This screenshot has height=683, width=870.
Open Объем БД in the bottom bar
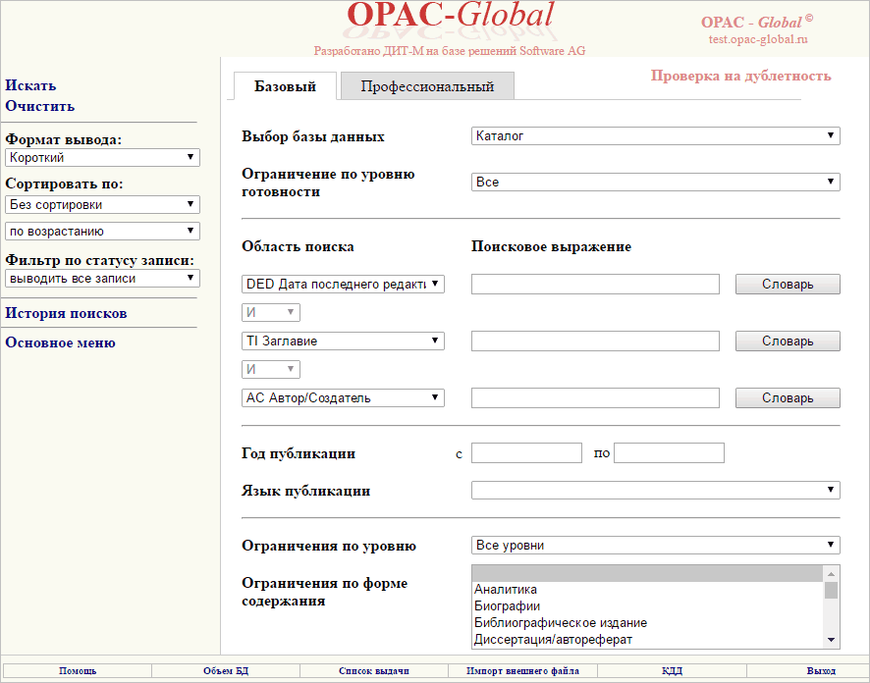pos(226,671)
